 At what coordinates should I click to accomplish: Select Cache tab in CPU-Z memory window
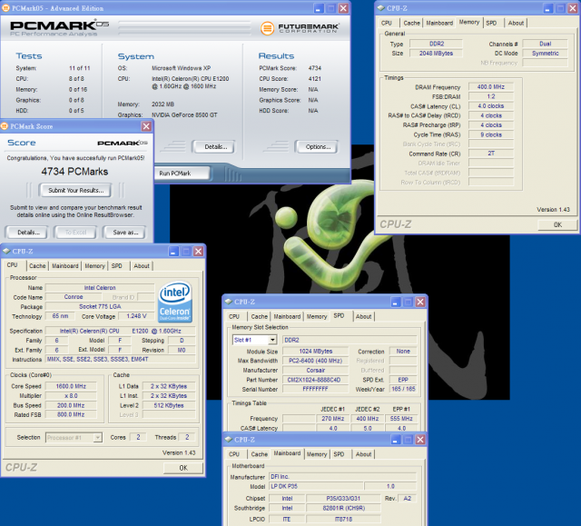click(411, 23)
